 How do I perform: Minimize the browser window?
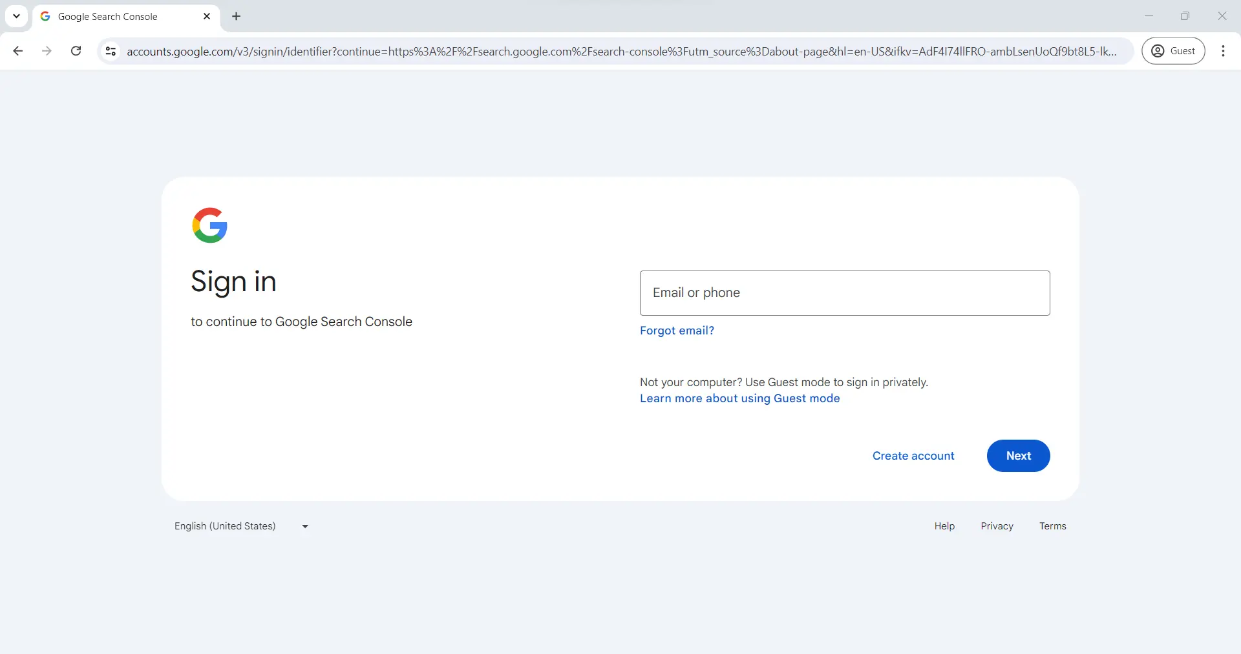click(x=1149, y=16)
